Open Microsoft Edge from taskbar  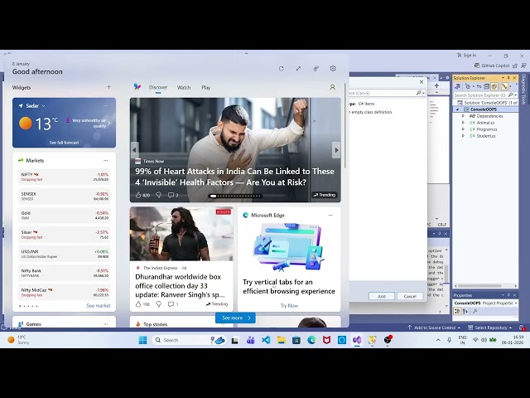[311, 340]
